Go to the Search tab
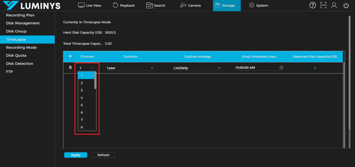The image size is (355, 167). pyautogui.click(x=156, y=5)
